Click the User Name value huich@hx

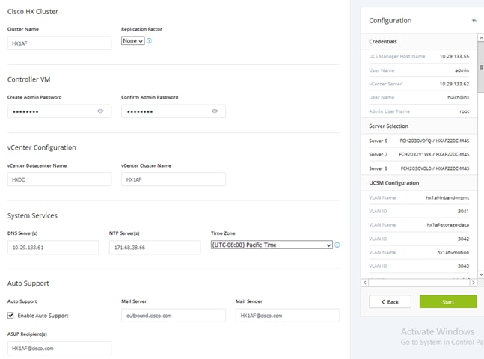pos(458,97)
